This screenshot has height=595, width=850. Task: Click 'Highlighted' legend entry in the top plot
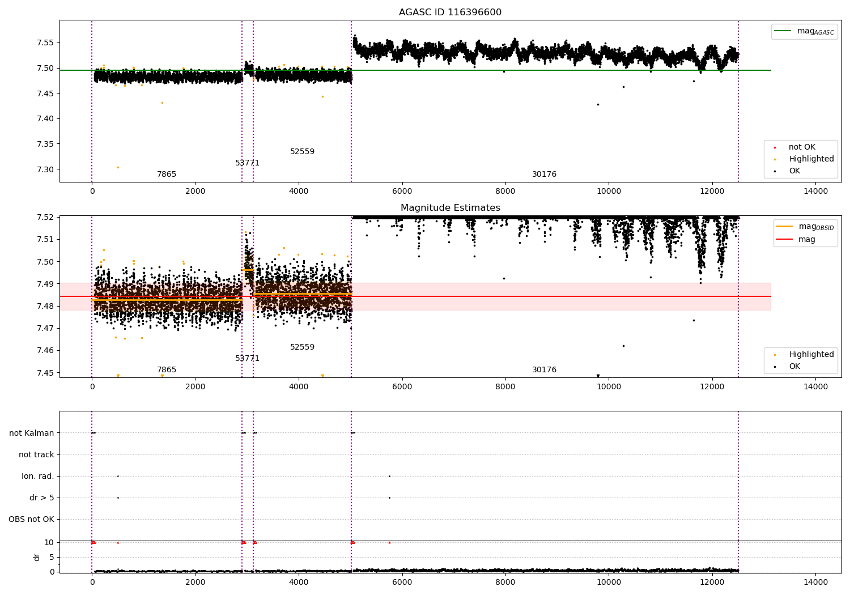(804, 159)
